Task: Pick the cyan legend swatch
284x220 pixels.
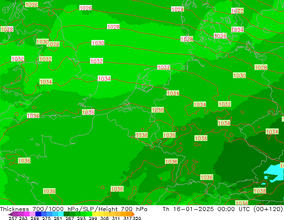Action: pos(61,214)
